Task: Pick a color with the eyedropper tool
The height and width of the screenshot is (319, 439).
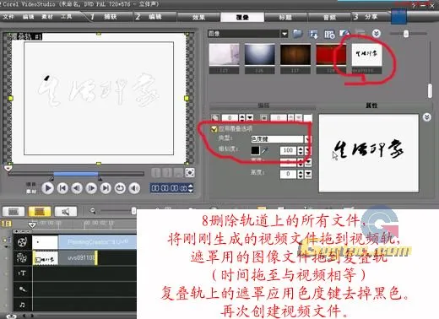Action: tap(264, 150)
